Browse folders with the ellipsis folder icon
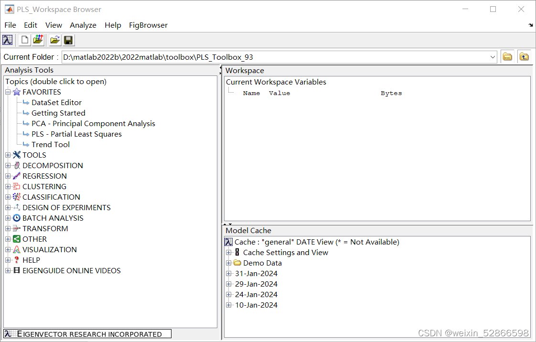536x342 pixels. click(507, 56)
